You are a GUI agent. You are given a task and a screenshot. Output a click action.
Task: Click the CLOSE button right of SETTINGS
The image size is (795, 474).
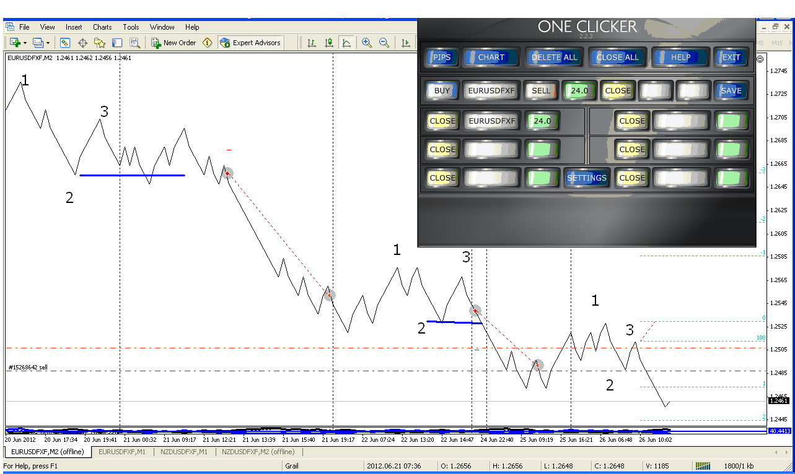coord(632,178)
